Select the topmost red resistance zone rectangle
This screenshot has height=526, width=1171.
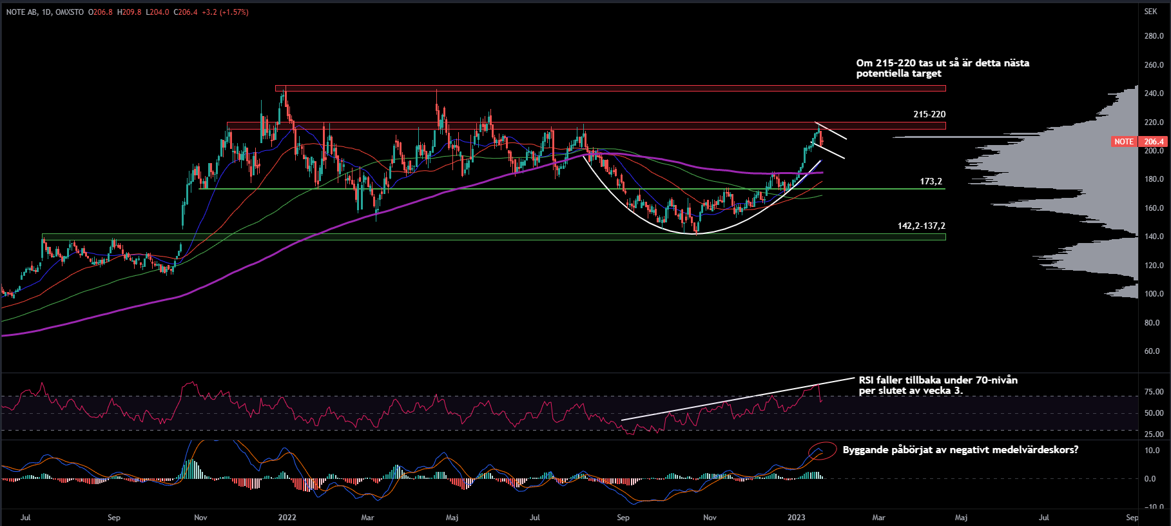click(580, 88)
